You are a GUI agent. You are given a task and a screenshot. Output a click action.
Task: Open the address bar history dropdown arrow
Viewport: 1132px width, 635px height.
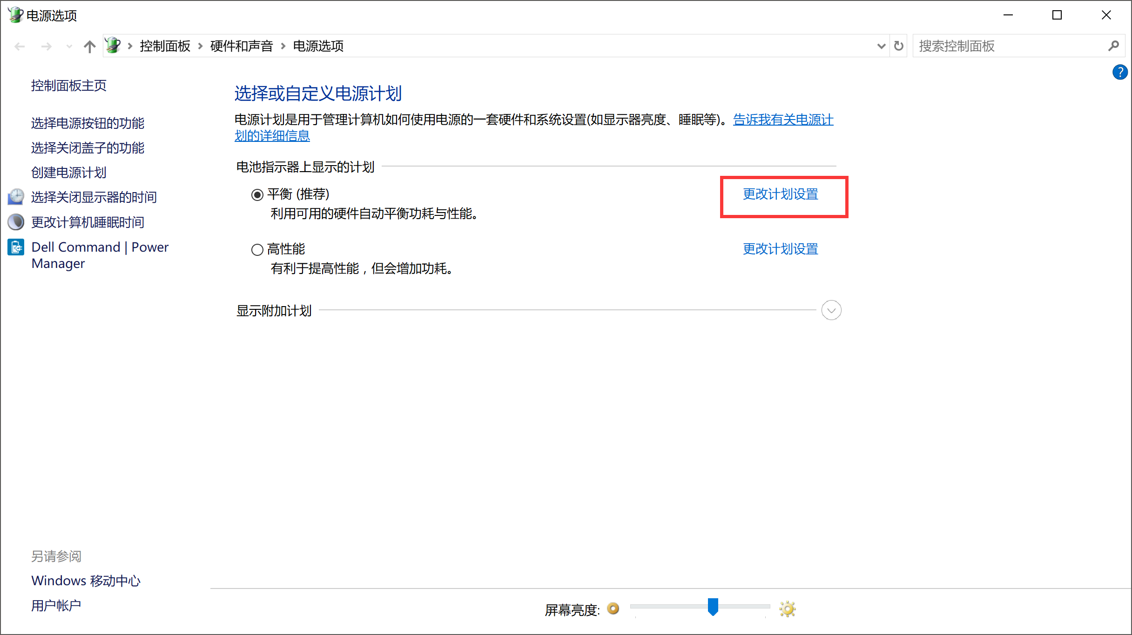[881, 46]
